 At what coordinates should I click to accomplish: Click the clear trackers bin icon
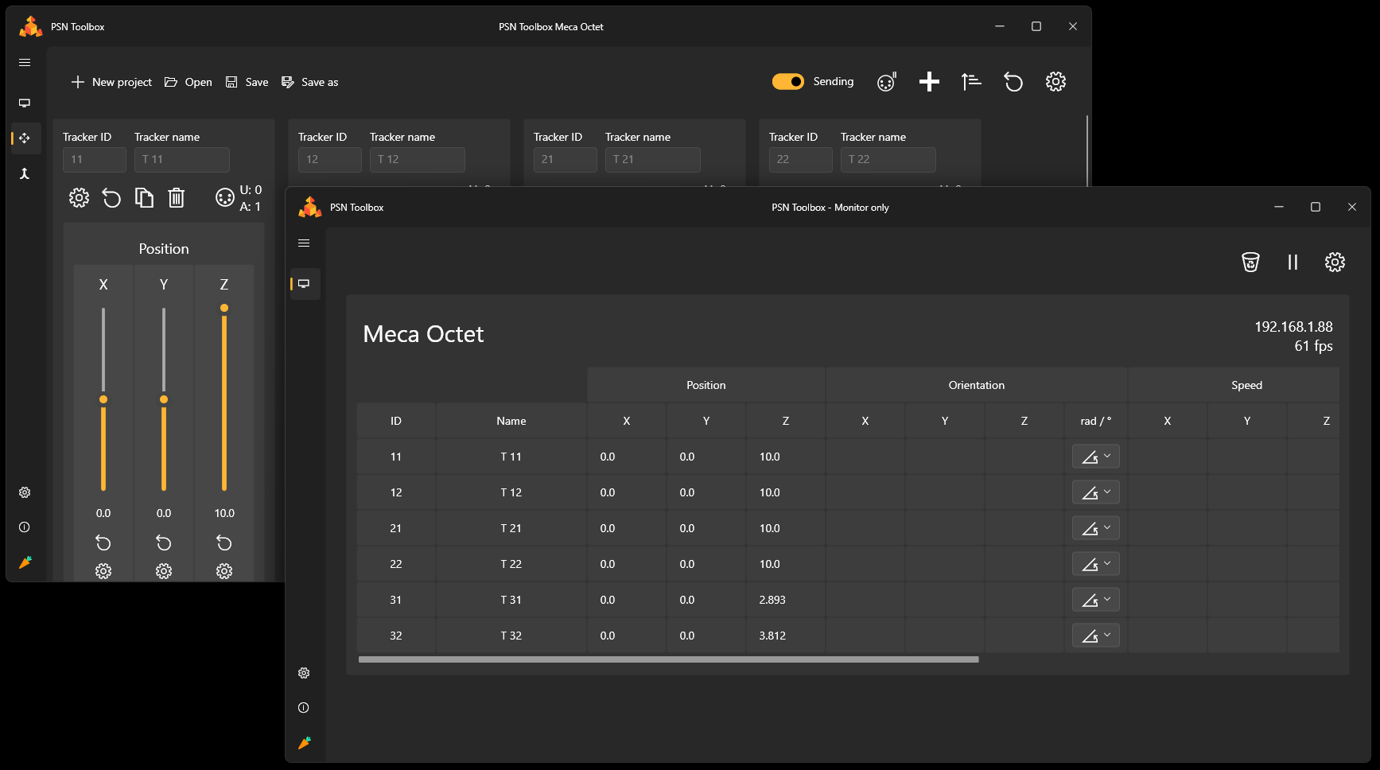pos(1250,262)
